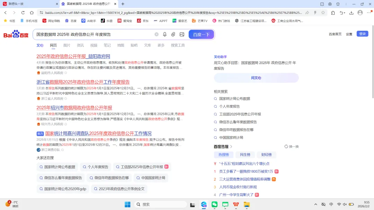
Task: Open new browser tab with plus
Action: [x=123, y=4]
